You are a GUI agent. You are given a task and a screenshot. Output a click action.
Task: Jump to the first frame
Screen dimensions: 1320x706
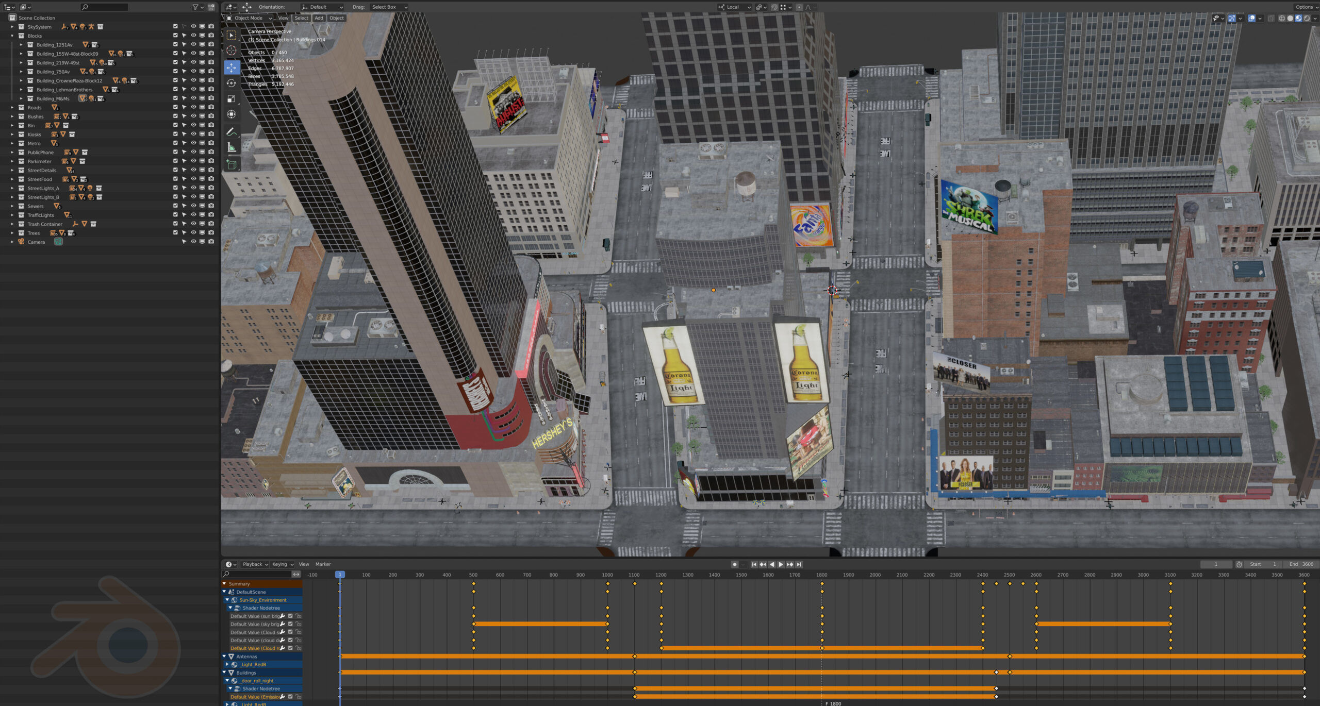[754, 564]
